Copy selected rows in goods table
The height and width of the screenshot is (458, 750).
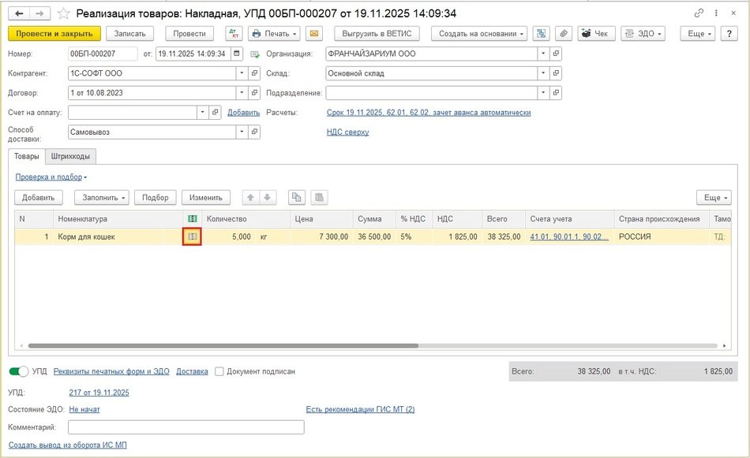297,198
